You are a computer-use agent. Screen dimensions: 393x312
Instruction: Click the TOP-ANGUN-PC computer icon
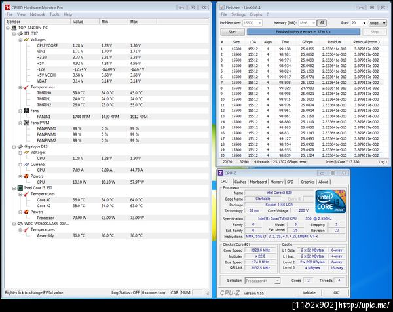click(14, 28)
